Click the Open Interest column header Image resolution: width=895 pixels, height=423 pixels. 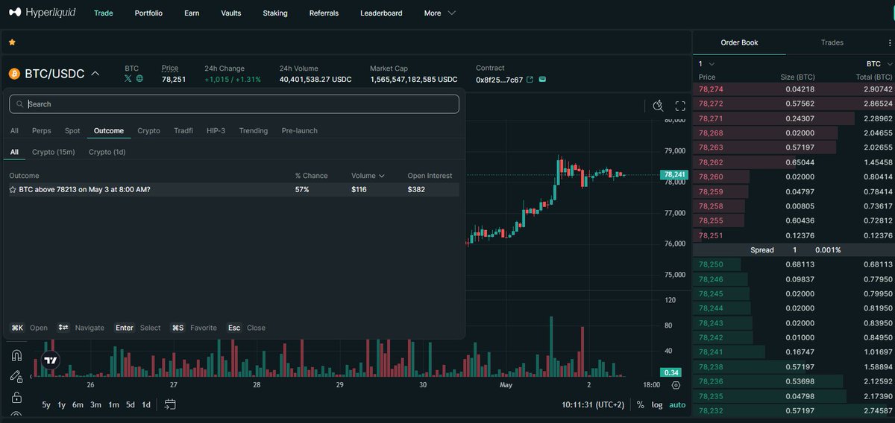coord(430,176)
